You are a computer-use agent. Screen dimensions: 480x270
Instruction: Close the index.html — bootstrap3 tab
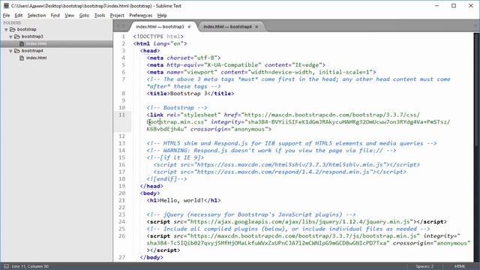189,27
